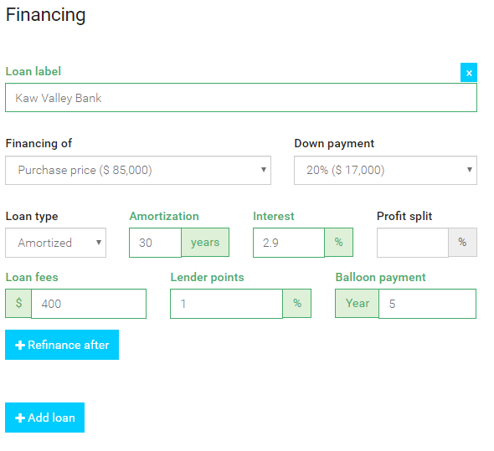Click the Loan label text field
This screenshot has width=494, height=451.
(241, 98)
